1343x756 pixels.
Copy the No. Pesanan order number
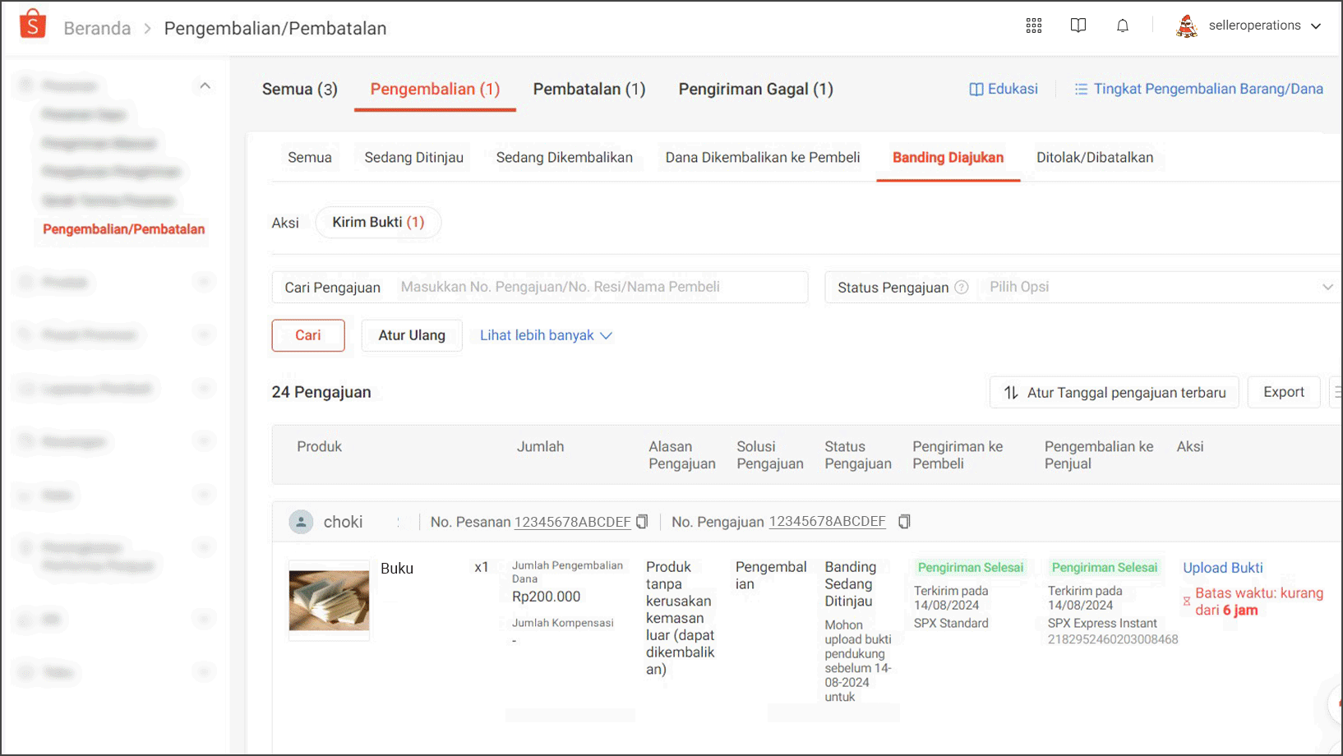tap(642, 522)
